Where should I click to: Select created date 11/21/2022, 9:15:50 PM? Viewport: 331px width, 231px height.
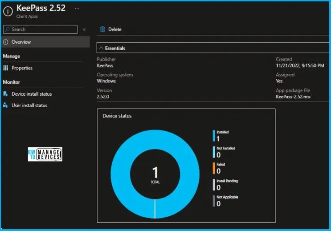pos(300,65)
